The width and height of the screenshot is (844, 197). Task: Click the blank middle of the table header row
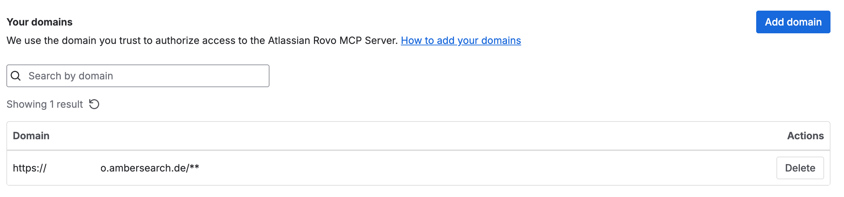point(418,136)
